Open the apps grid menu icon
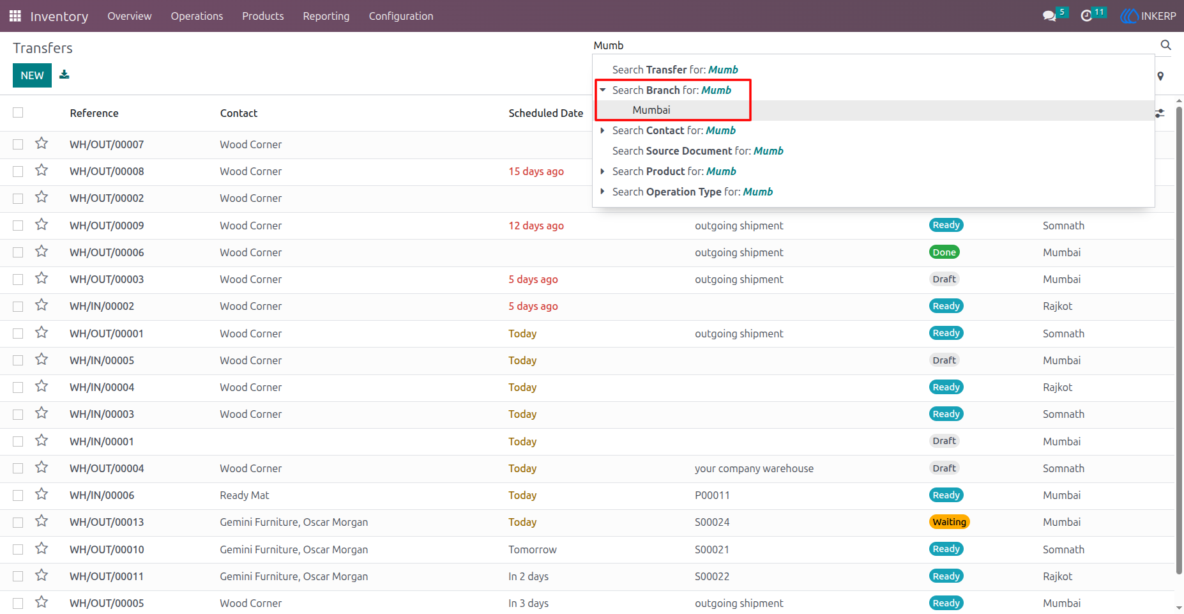This screenshot has height=614, width=1184. coord(15,16)
